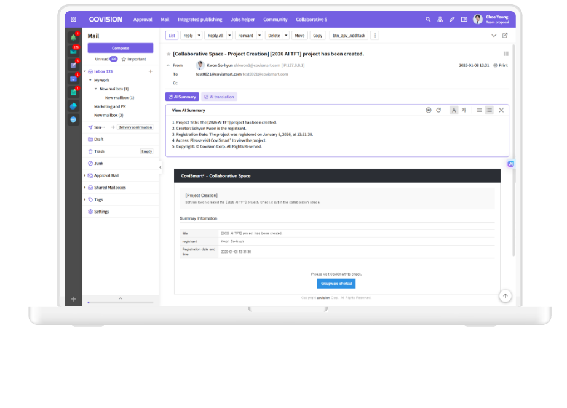The image size is (567, 408).
Task: Open email in a new window
Action: point(505,36)
